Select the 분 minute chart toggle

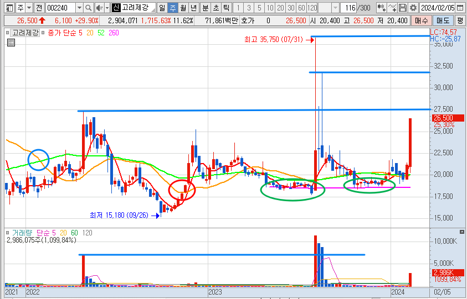click(205, 8)
